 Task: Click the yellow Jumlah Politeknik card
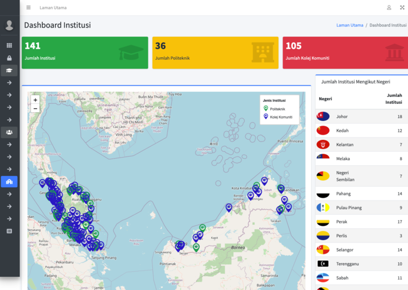point(215,53)
